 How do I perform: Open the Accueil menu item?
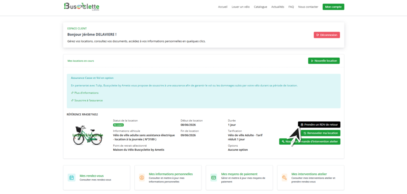point(223,7)
